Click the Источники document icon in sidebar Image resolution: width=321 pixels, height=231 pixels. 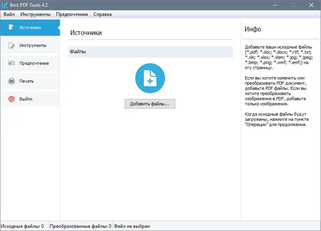point(11,27)
